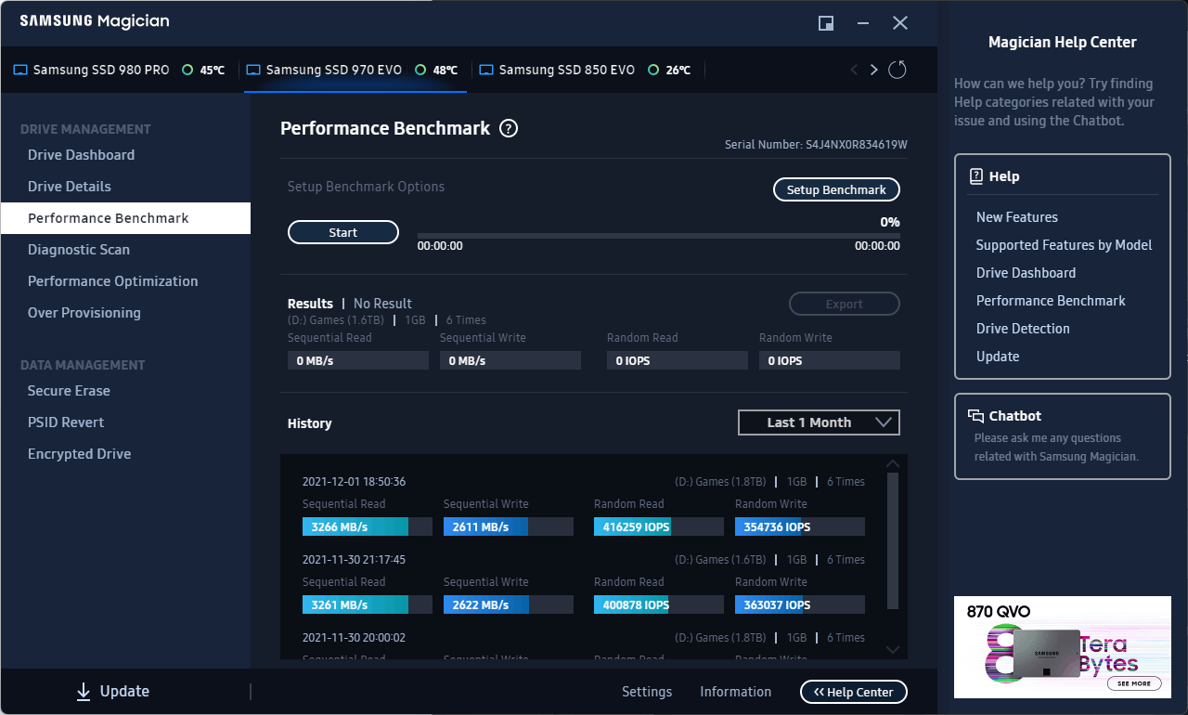Viewport: 1188px width, 715px height.
Task: Click Setup Benchmark button
Action: click(x=836, y=189)
